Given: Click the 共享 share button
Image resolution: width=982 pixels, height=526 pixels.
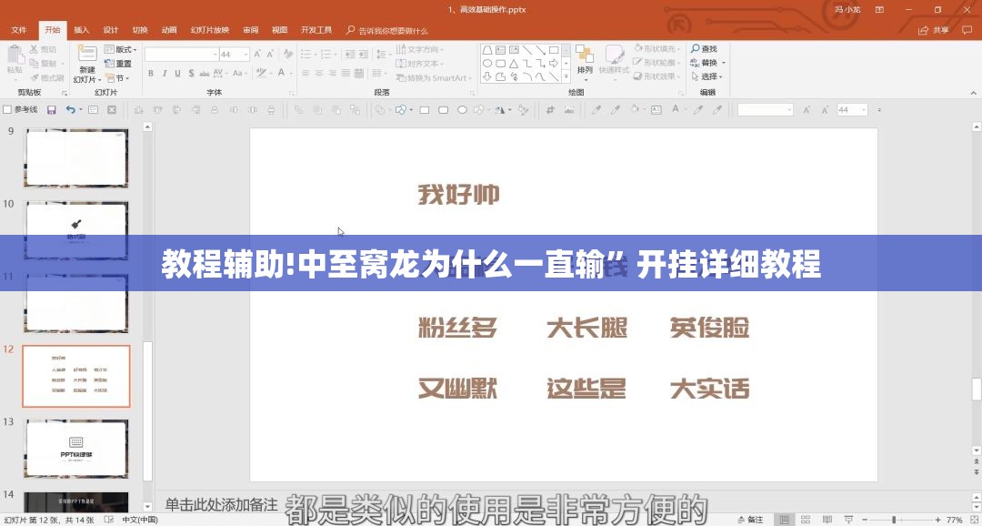Looking at the screenshot, I should click(x=934, y=30).
